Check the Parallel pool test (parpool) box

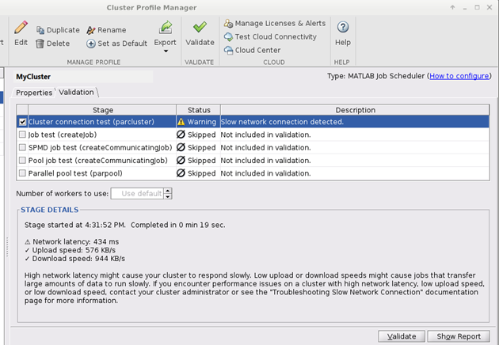tap(22, 173)
